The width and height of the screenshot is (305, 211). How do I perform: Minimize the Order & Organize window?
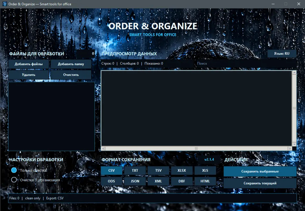pos(273,4)
